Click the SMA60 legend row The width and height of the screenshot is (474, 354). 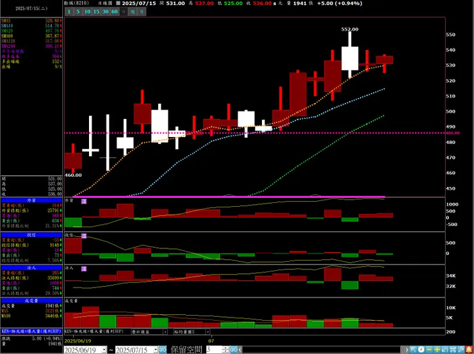click(x=31, y=36)
